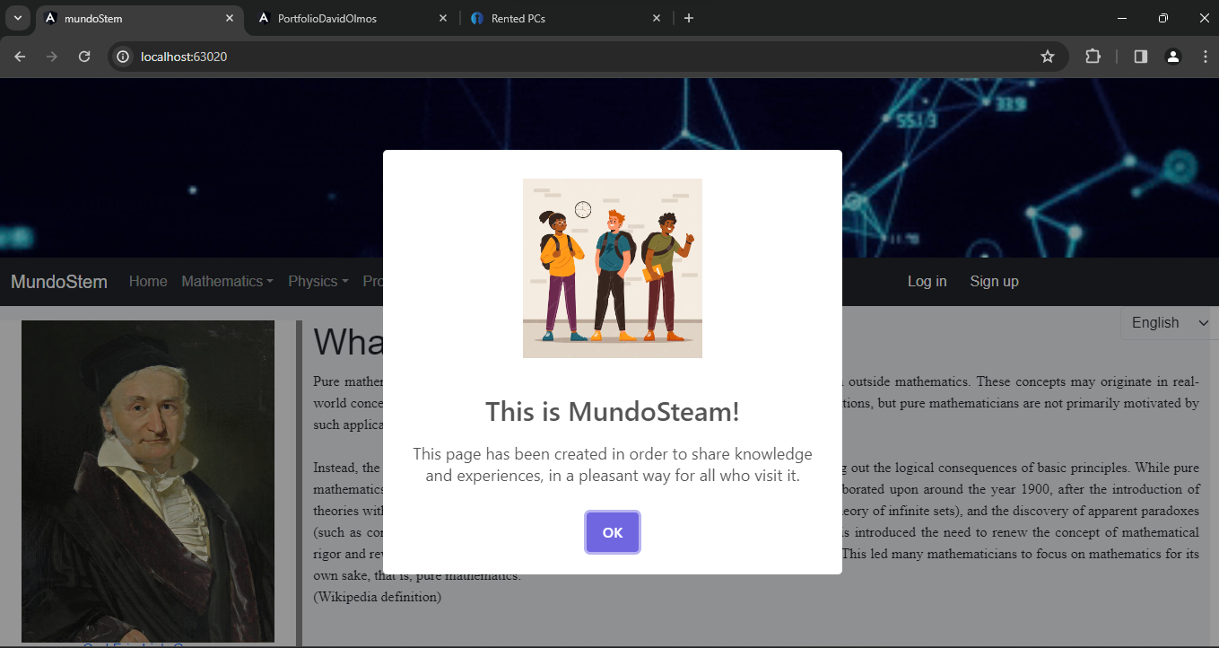This screenshot has height=648, width=1219.
Task: Toggle the browser side panel
Action: pos(1141,57)
